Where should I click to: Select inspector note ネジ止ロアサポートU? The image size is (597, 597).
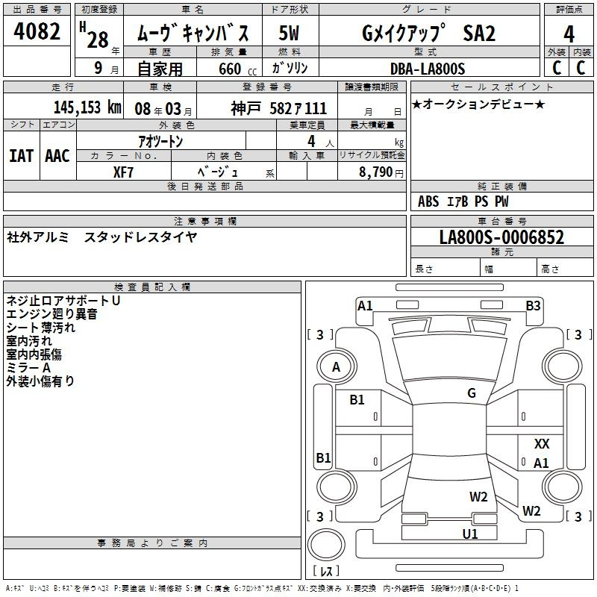(63, 301)
